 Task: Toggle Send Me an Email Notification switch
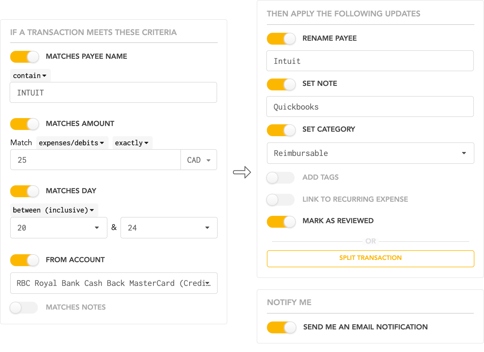282,327
